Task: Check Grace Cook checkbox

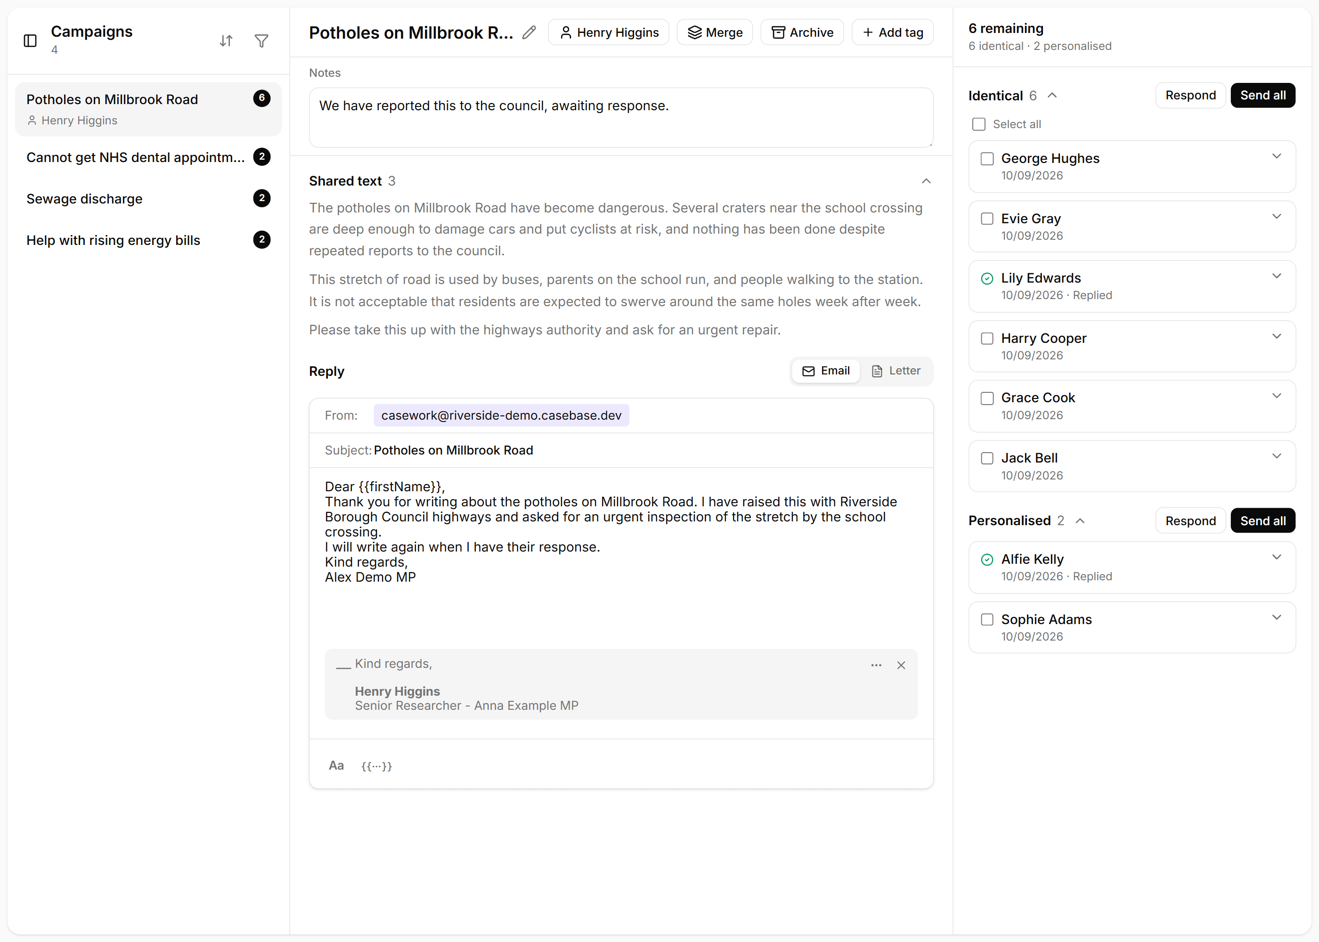Action: coord(986,398)
